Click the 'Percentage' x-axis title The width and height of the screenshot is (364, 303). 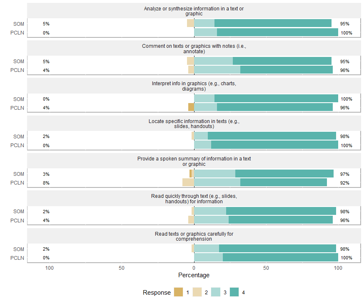194,275
